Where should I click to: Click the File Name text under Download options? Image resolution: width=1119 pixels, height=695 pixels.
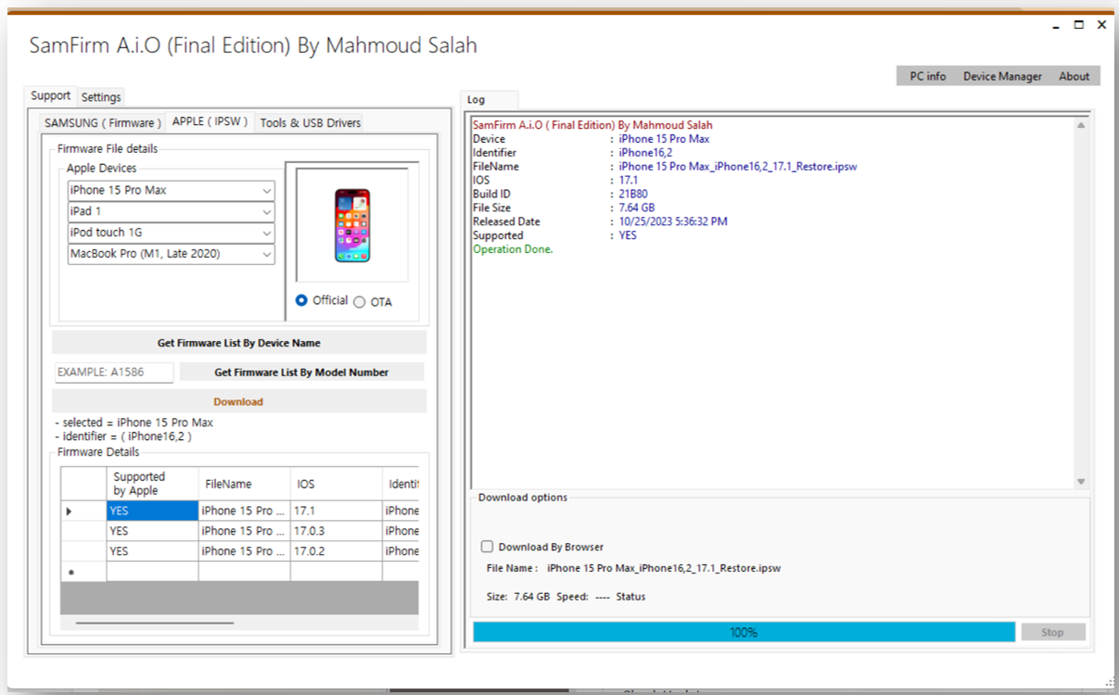point(633,568)
